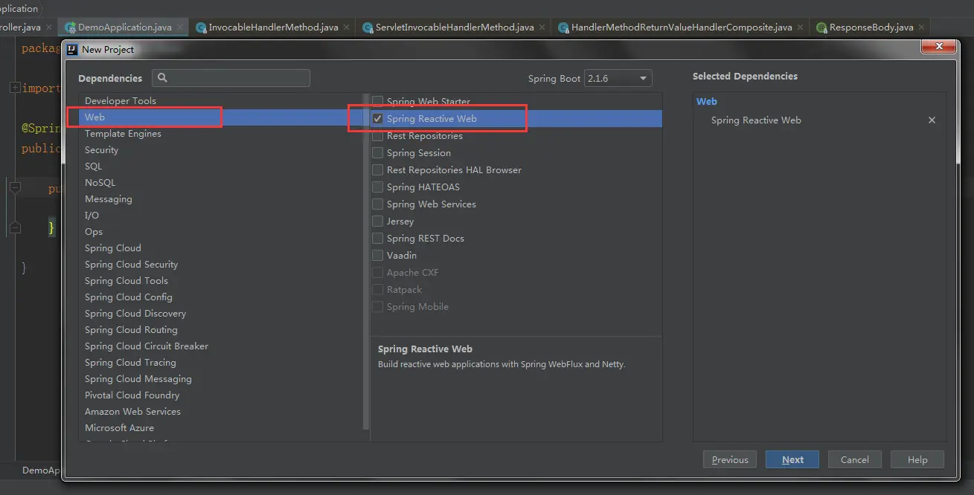Click the search magnifier icon in Dependencies
The height and width of the screenshot is (495, 974).
tap(163, 78)
